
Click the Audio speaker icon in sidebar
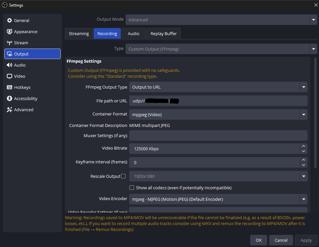[x=10, y=65]
